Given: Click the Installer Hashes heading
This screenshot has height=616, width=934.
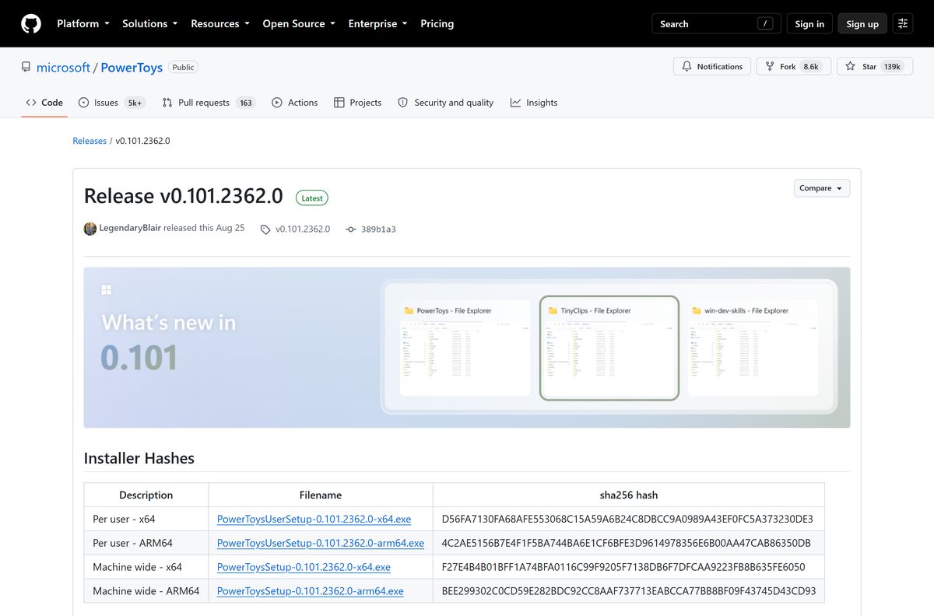Looking at the screenshot, I should point(139,458).
